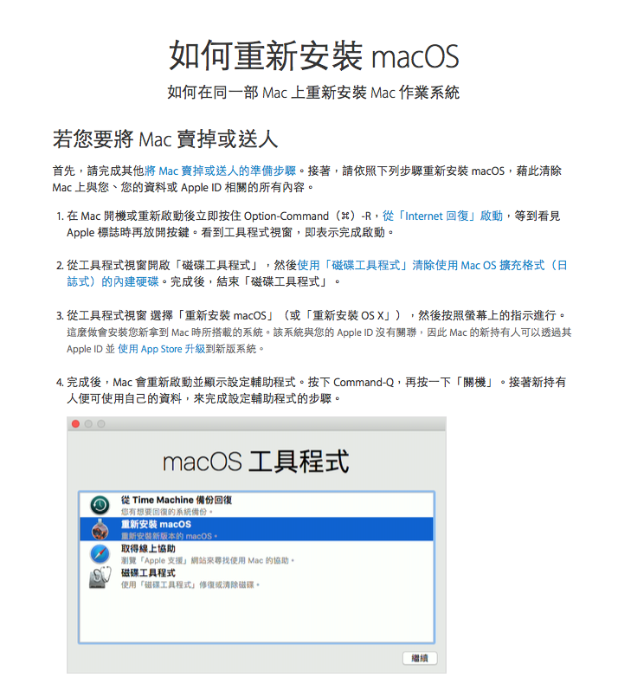618x697 pixels.
Task: Click the Disk Utility stethoscope icon
Action: (100, 578)
